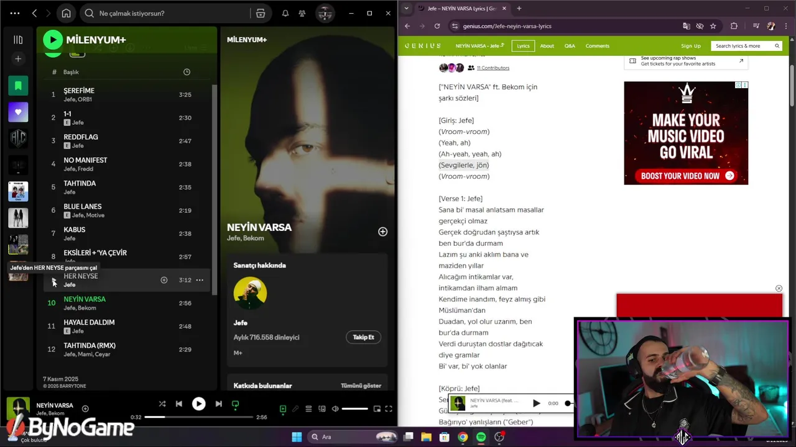
Task: Open Browse icon in Spotify search bar
Action: pos(261,13)
